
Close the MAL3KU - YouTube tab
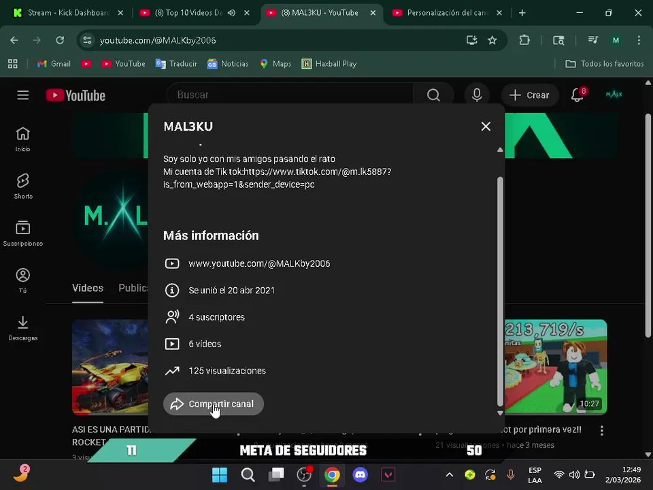click(373, 13)
